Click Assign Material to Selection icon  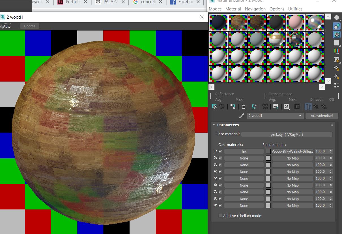pos(233,106)
